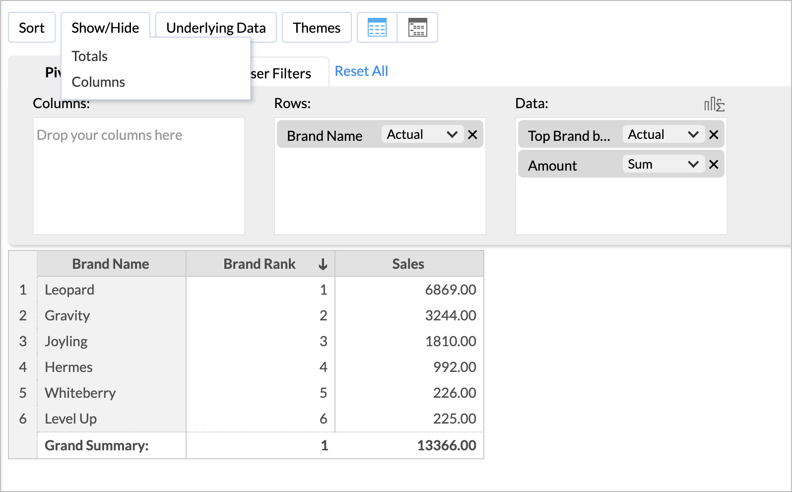792x492 pixels.
Task: Remove Top Brand field from Data
Action: click(x=714, y=135)
